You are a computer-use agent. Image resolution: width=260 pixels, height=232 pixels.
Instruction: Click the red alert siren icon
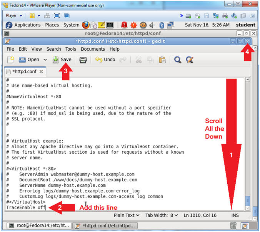click(124, 25)
